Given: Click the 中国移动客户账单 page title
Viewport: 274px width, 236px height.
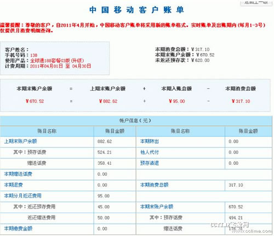Looking at the screenshot, I should coord(136,10).
